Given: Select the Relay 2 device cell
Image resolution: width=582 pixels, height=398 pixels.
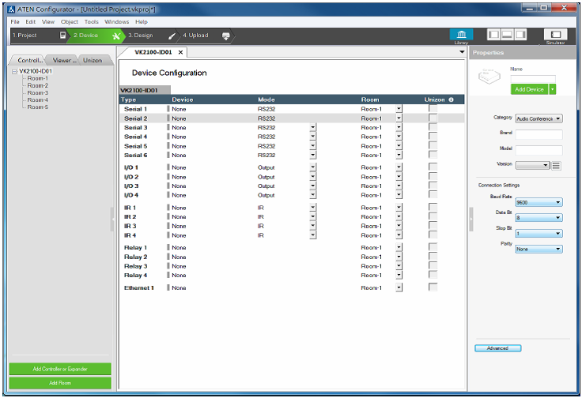Looking at the screenshot, I should tap(179, 257).
